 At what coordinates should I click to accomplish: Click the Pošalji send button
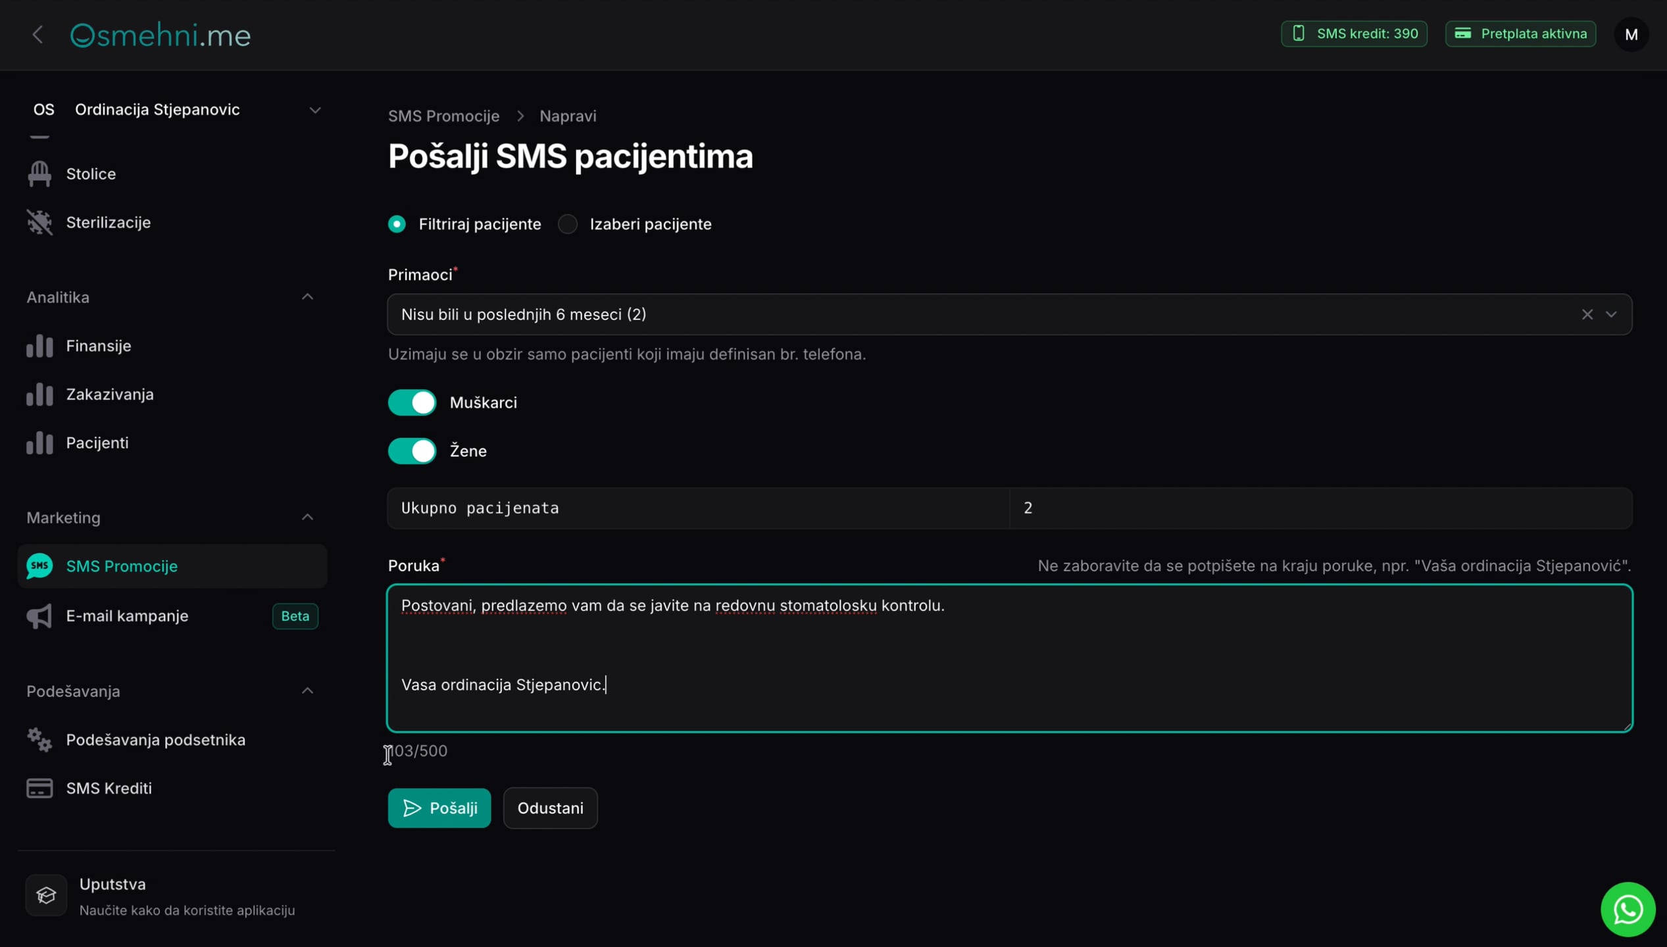(439, 808)
